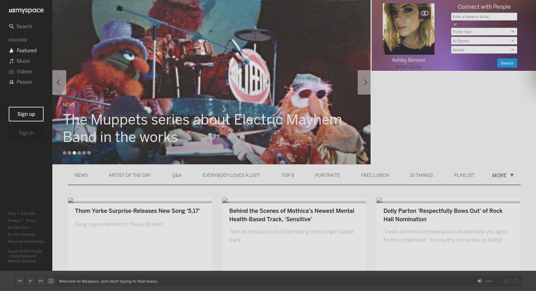Image resolution: width=536 pixels, height=291 pixels.
Task: Select the fourth carousel dot
Action: [79, 153]
